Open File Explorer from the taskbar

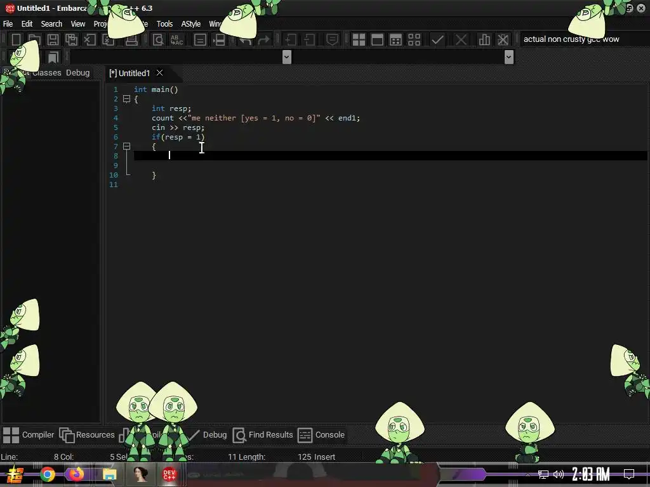[x=109, y=474]
